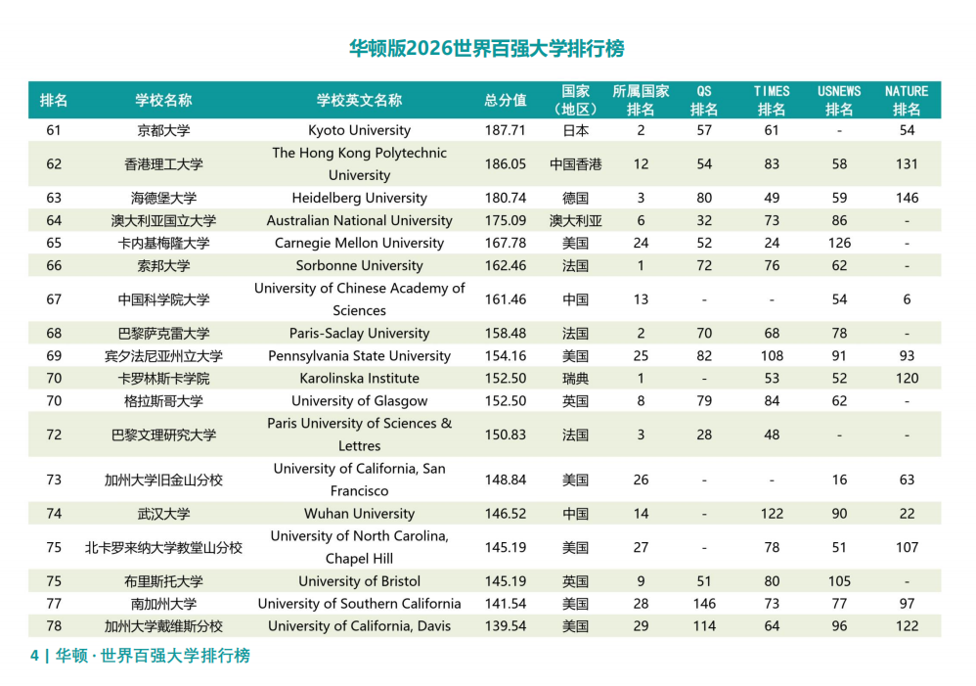Click the 中国科学院大学 cell
The width and height of the screenshot is (976, 686).
click(x=163, y=299)
